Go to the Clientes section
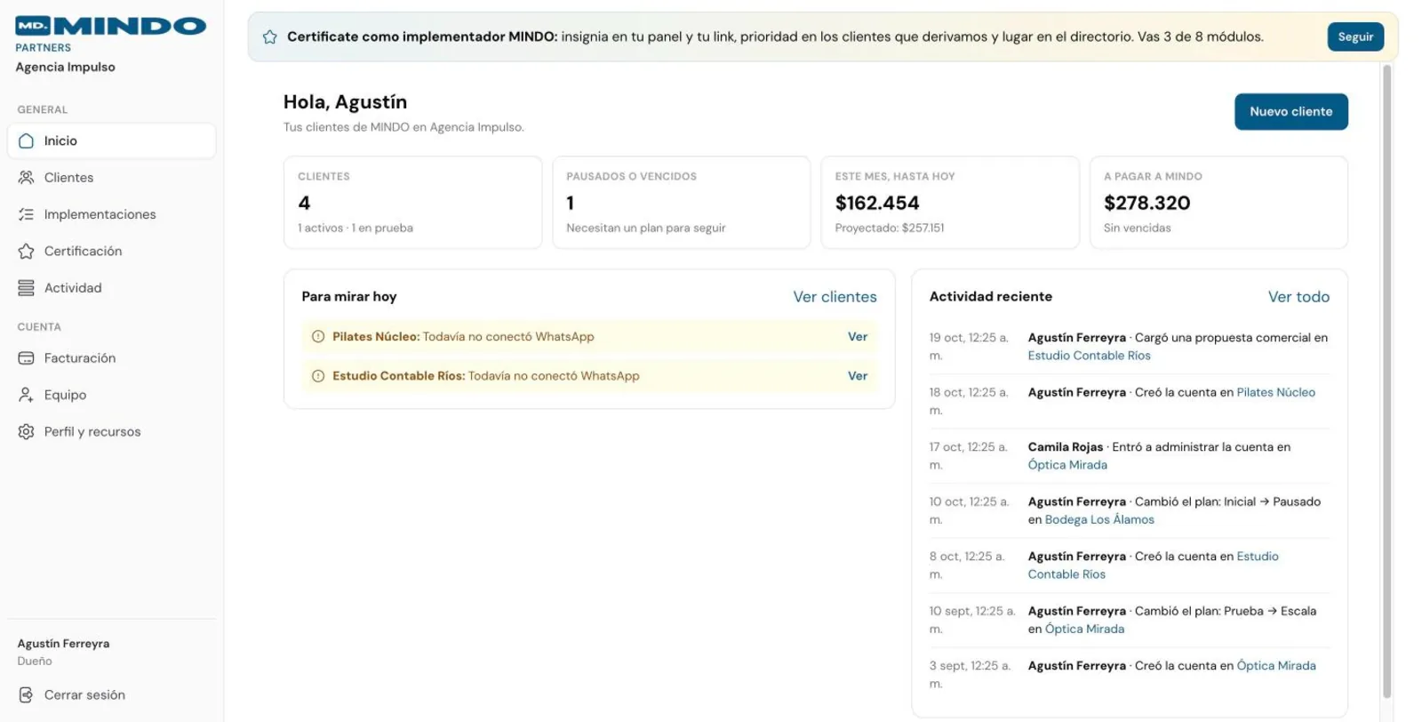 point(111,177)
